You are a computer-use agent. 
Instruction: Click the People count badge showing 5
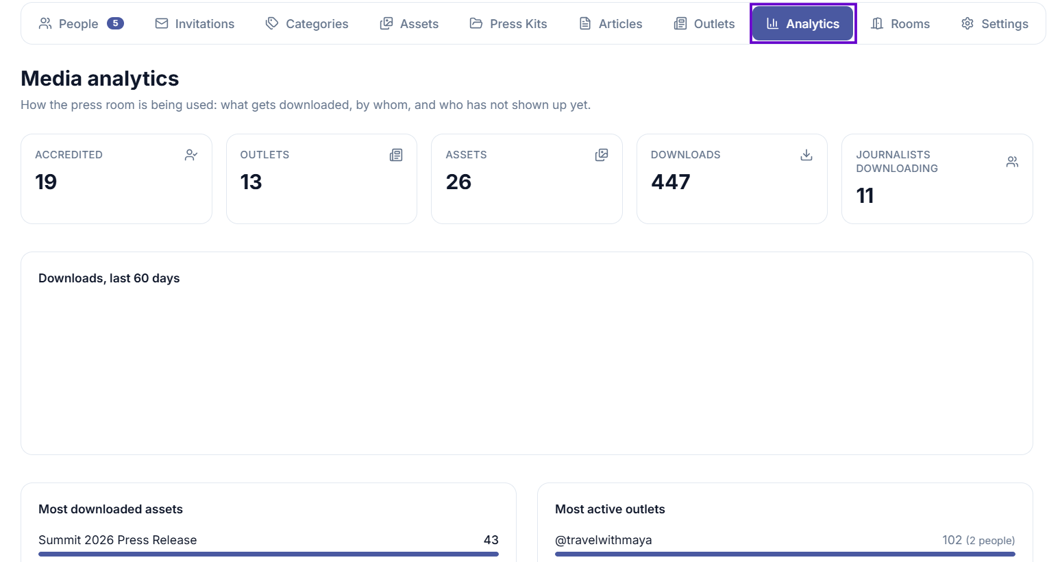pos(115,23)
